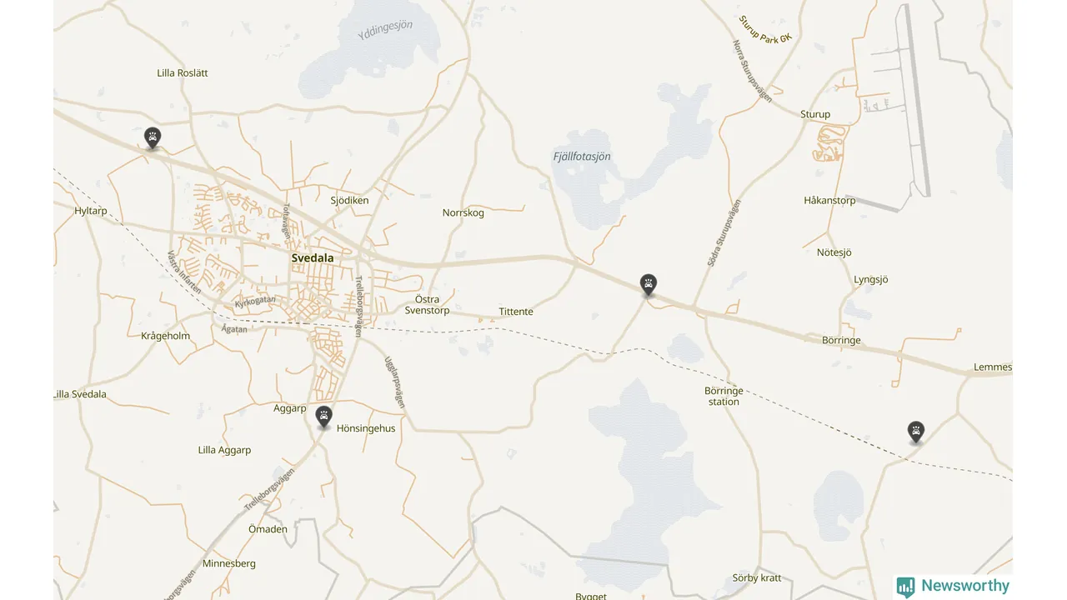
Task: Open the marker on the road west of Börringe
Action: (x=649, y=285)
